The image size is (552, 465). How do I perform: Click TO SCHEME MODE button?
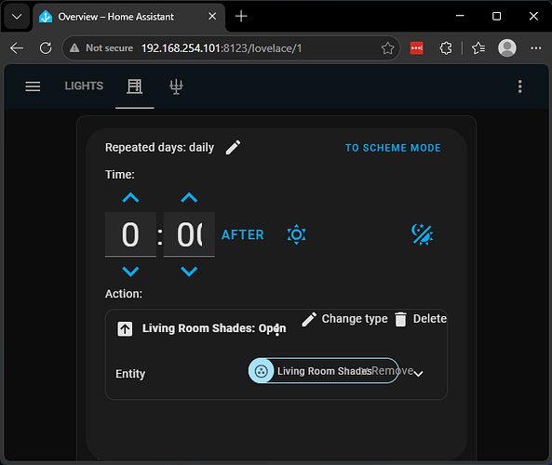(x=393, y=148)
